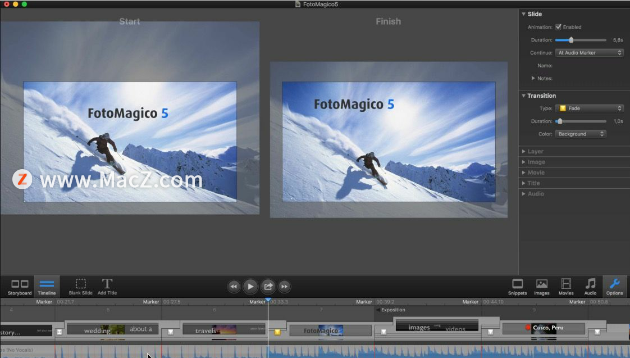This screenshot has height=358, width=630.
Task: Select the transition icon after images videos slide
Action: [491, 332]
